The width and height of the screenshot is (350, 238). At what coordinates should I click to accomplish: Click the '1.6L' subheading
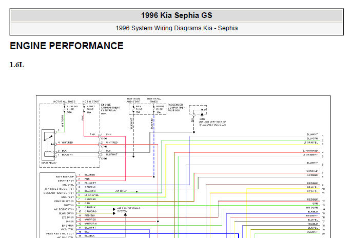(x=17, y=65)
